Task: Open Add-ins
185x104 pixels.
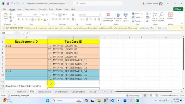Action: (170, 16)
